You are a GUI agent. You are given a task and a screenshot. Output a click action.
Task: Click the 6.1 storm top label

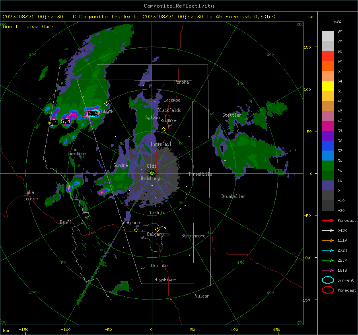pos(53,123)
